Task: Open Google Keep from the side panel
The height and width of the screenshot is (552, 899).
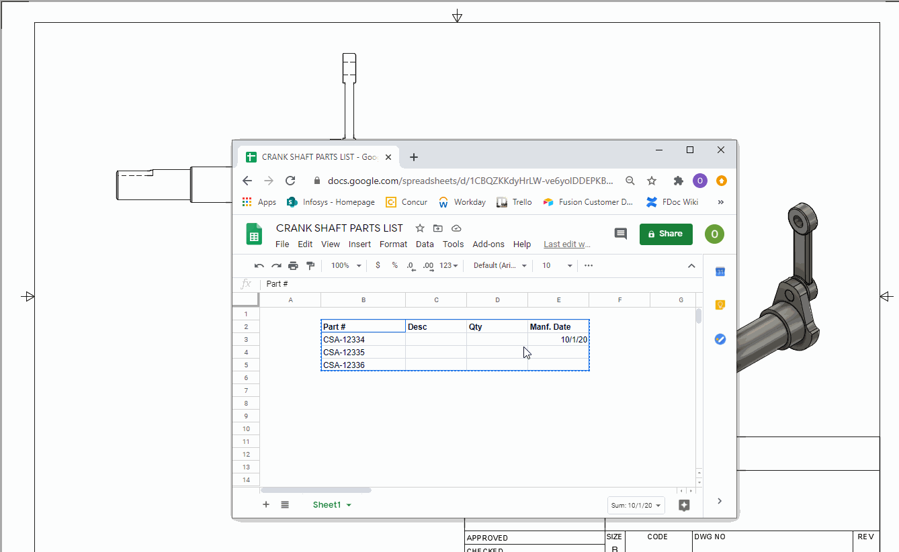Action: pyautogui.click(x=720, y=305)
